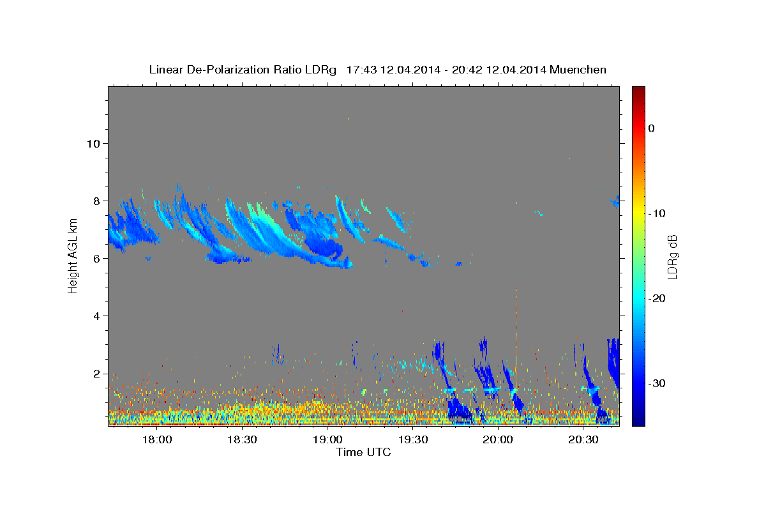This screenshot has height=511, width=766.
Task: Click the 'LDRg dB' colorbar label
Action: [672, 257]
